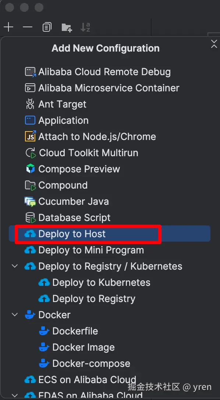220x400 pixels.
Task: Click the ECS on Alibaba Cloud icon
Action: [x=30, y=380]
